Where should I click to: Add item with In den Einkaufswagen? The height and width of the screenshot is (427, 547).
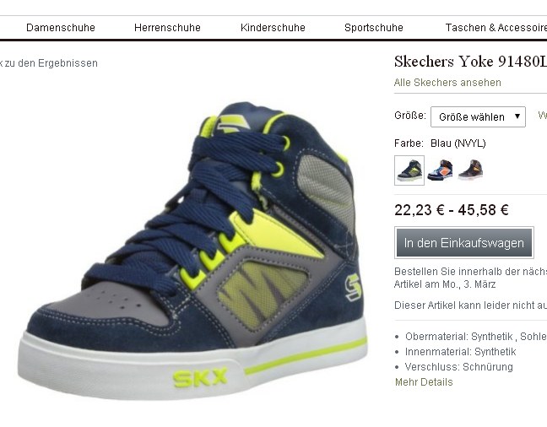pyautogui.click(x=464, y=243)
